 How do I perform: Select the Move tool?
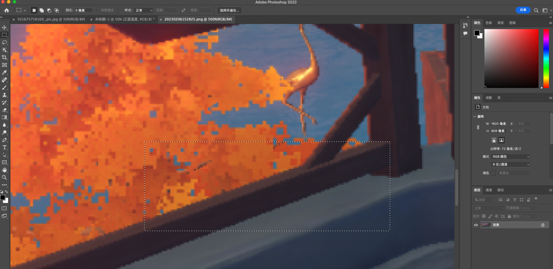(x=5, y=28)
